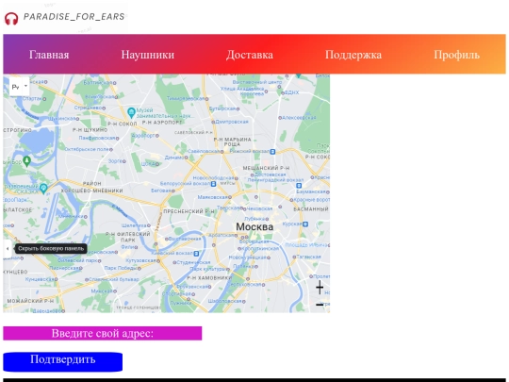This screenshot has width=509, height=382.
Task: Collapse the map side panel arrow
Action: coord(8,248)
